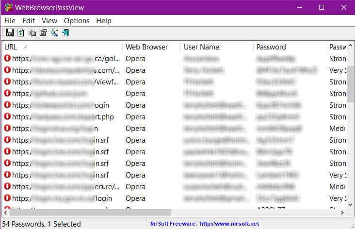Click the vertical scrollbar up arrow

coord(351,45)
